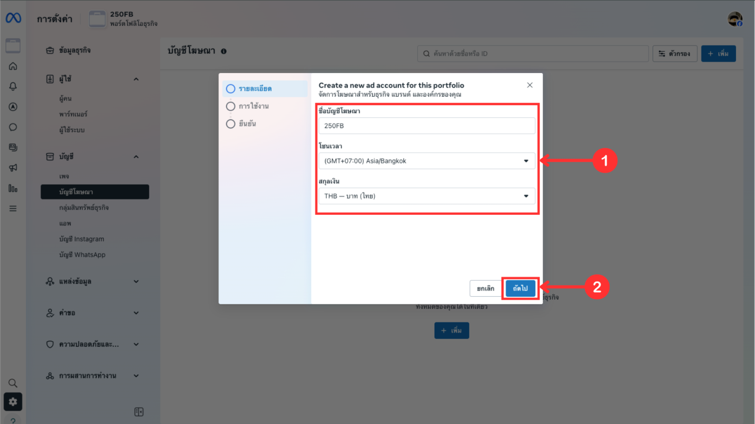Click the info icon beside บัญชีโฆษณา heading
The height and width of the screenshot is (424, 755).
point(224,51)
